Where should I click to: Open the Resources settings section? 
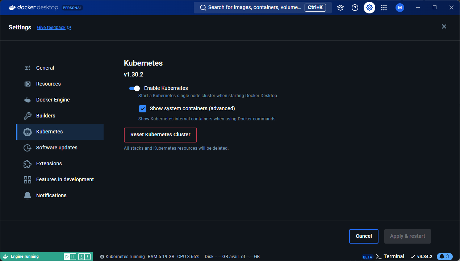click(x=60, y=84)
